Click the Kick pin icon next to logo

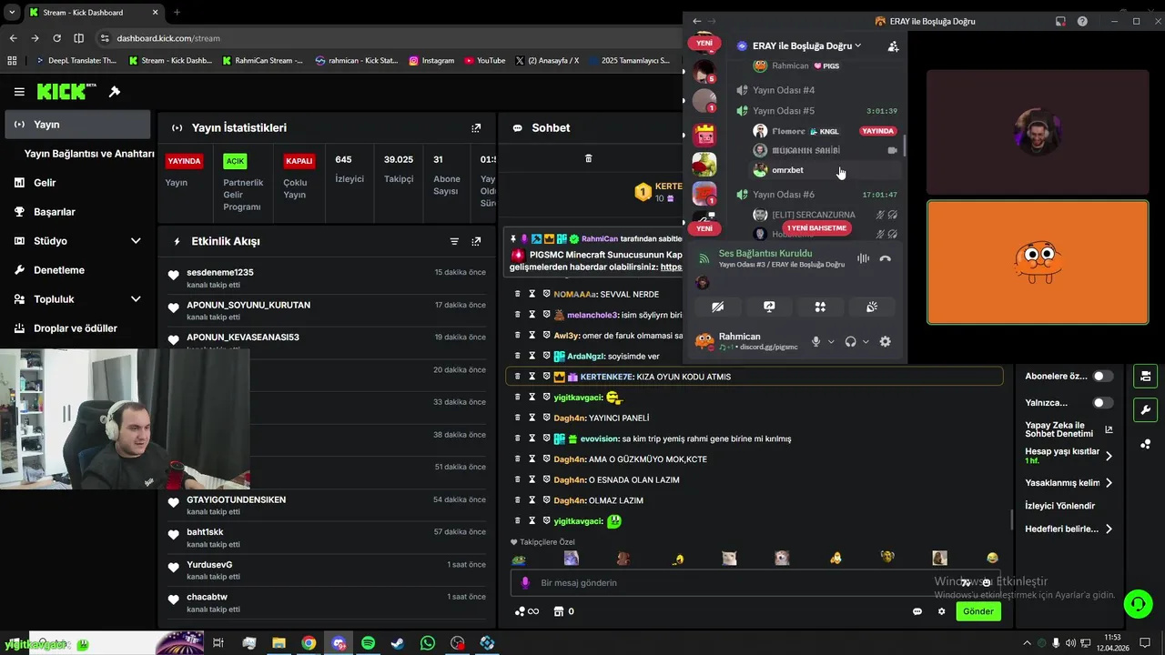point(115,92)
